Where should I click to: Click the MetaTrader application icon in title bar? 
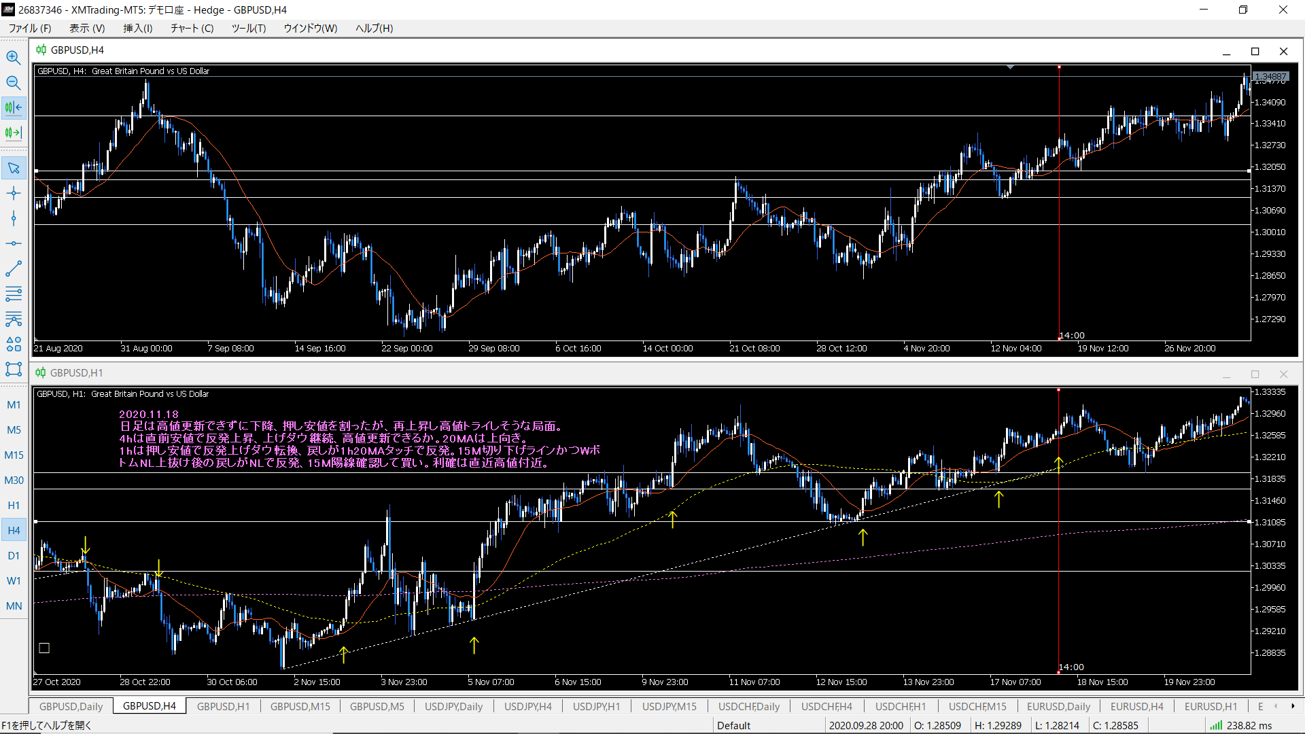[8, 10]
